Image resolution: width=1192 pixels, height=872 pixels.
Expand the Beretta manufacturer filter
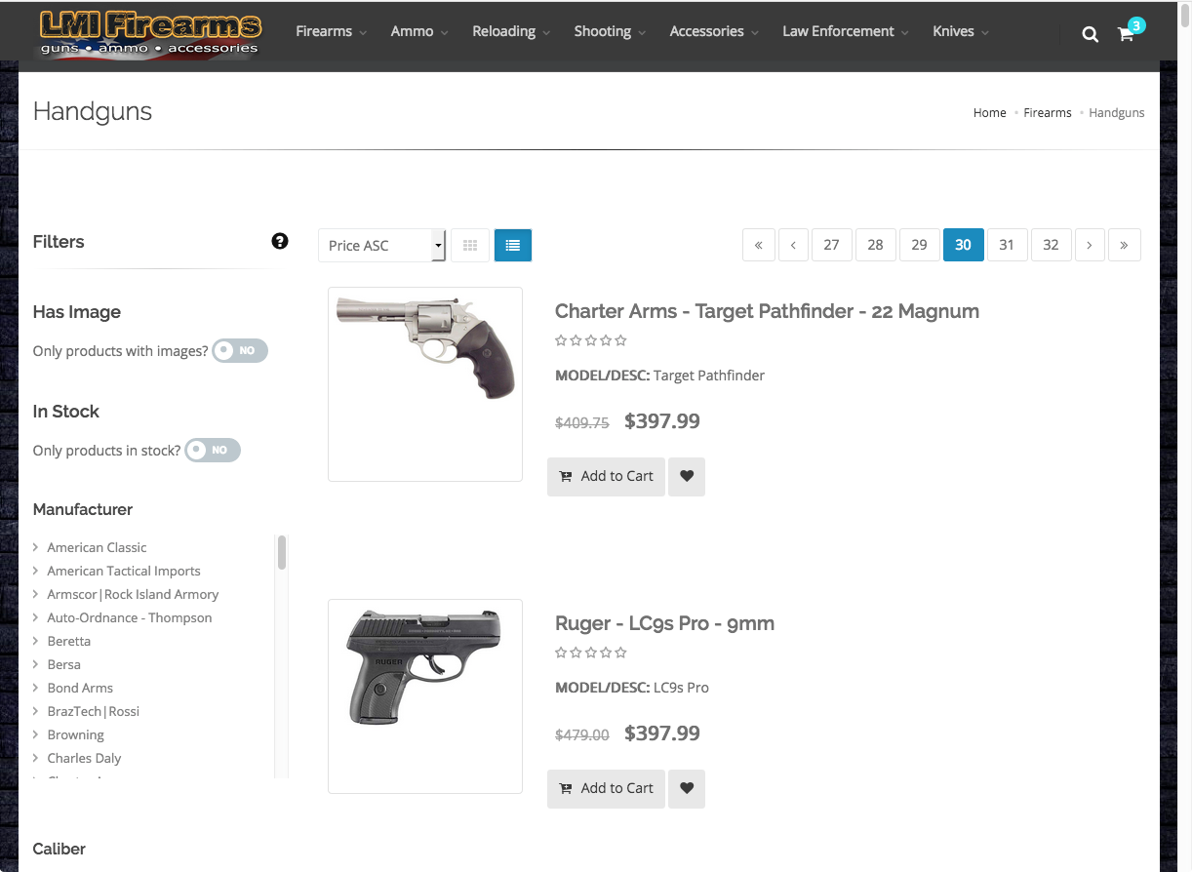[68, 641]
